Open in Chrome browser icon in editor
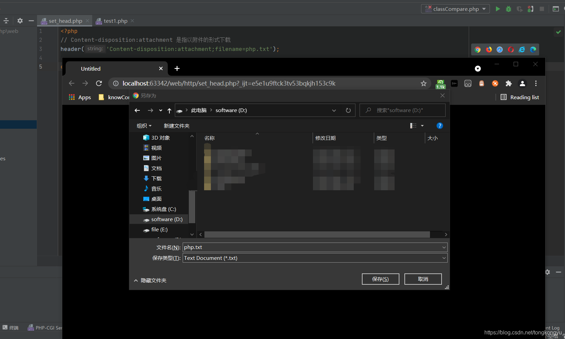The width and height of the screenshot is (565, 339). pyautogui.click(x=478, y=50)
